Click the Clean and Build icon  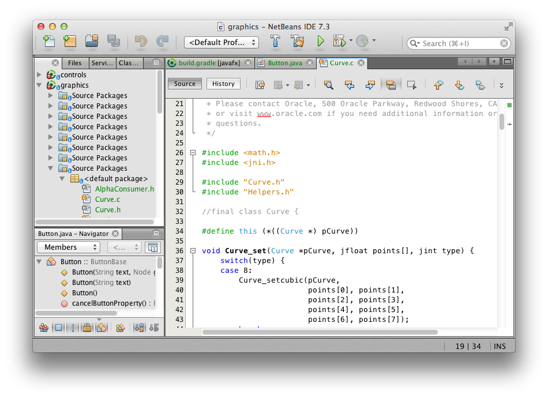tap(297, 42)
